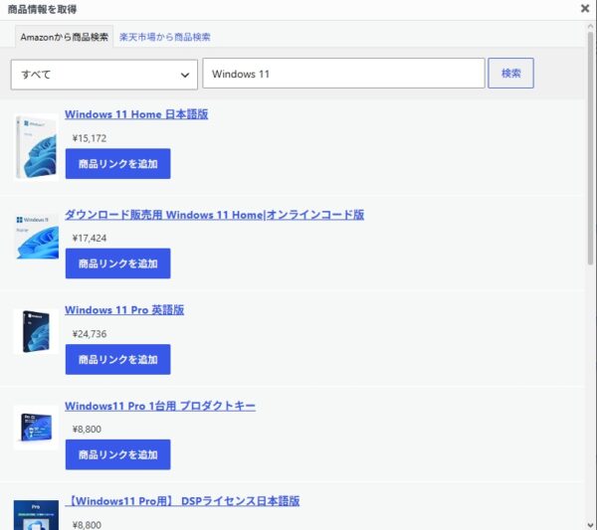
Task: Switch to 楽天市場から商品検索 tab
Action: pos(164,37)
